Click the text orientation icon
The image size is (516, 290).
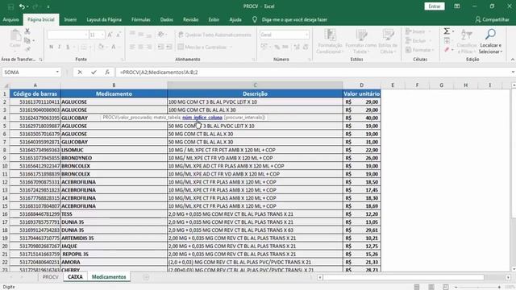click(x=161, y=35)
